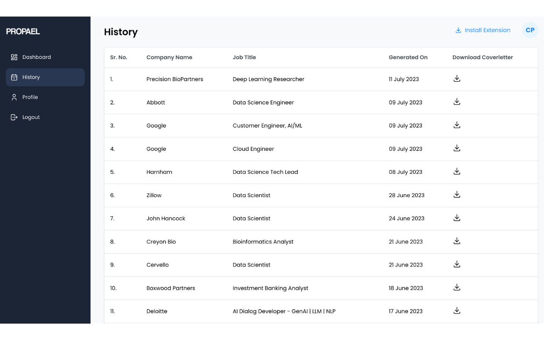This screenshot has width=544, height=340.
Task: Select the Boxwood Partners company cell
Action: click(x=171, y=288)
